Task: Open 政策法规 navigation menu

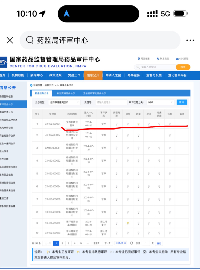Action: pyautogui.click(x=55, y=75)
